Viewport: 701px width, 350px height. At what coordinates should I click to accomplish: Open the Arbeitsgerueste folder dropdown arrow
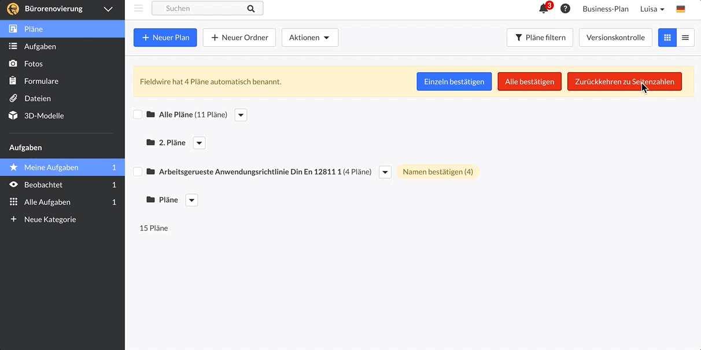[385, 172]
